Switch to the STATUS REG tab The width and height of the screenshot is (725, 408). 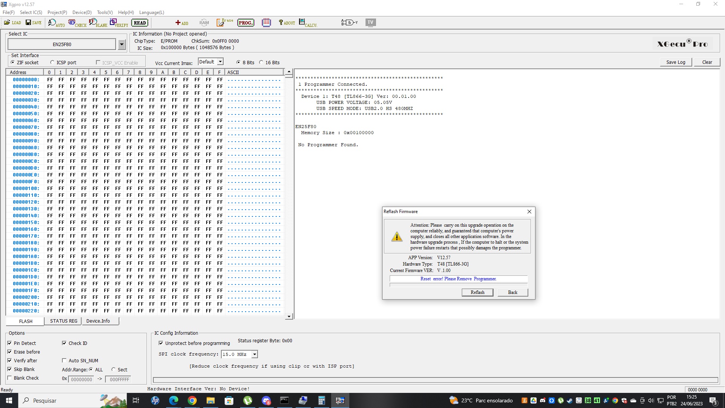(63, 321)
